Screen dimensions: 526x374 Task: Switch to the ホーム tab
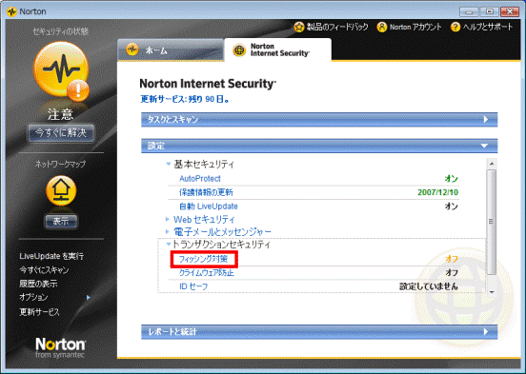click(x=171, y=50)
